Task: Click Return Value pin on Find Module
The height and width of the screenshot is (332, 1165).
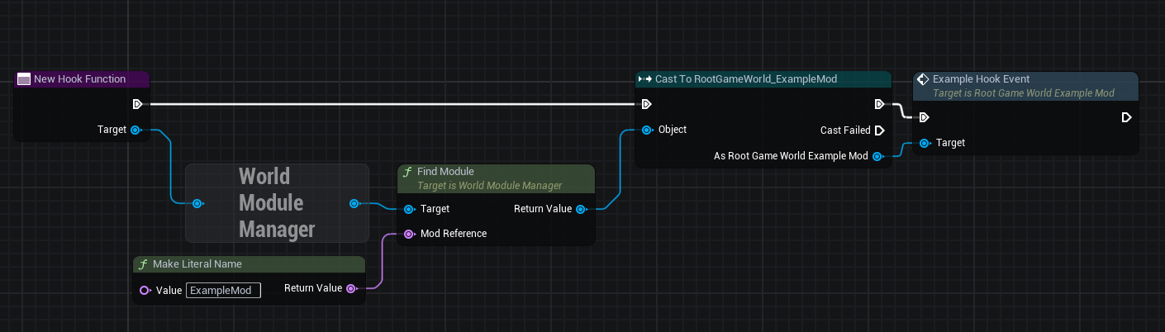Action: pos(581,209)
